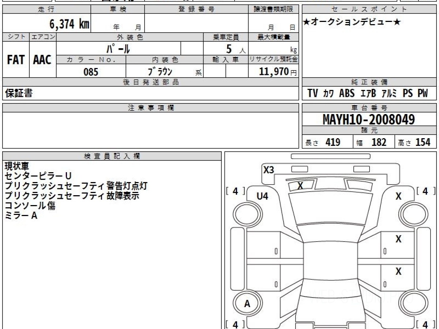Screen dimensions: 439x329
Task: Select the X mark on the windshield area
Action: tap(300, 186)
